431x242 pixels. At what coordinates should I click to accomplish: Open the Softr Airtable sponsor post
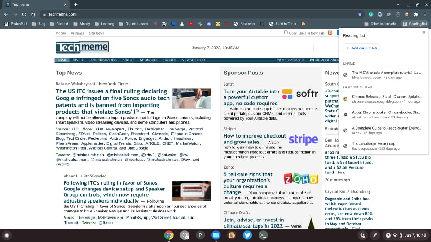coord(251,97)
